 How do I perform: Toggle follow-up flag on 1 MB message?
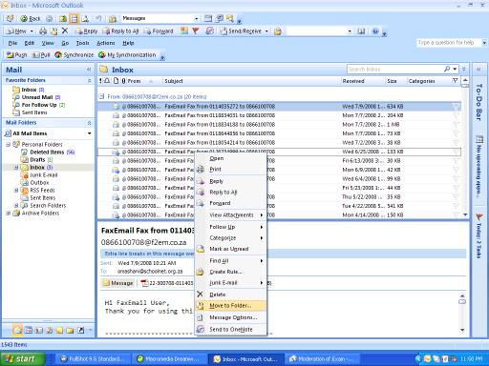457,125
